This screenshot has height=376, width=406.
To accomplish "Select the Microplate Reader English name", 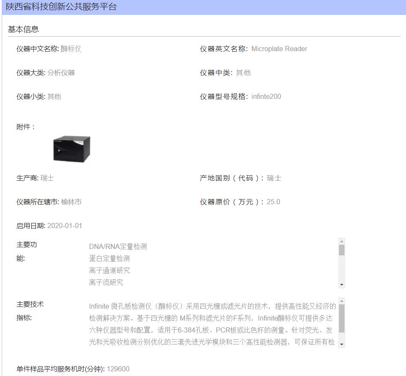I will coord(279,49).
